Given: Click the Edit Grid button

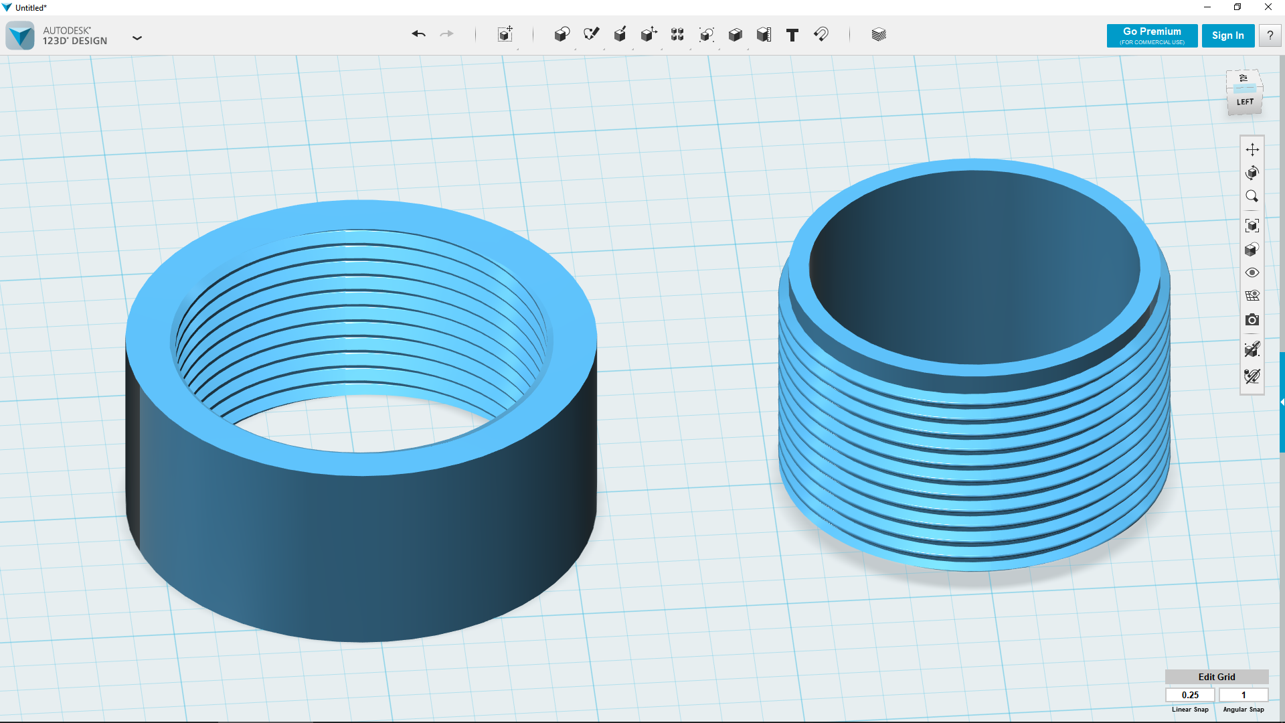Looking at the screenshot, I should tap(1217, 677).
